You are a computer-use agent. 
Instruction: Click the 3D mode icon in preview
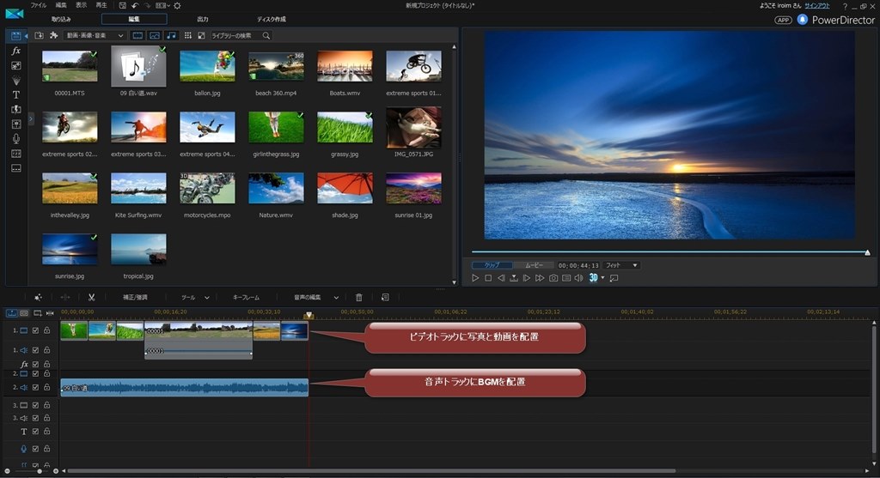coord(593,278)
